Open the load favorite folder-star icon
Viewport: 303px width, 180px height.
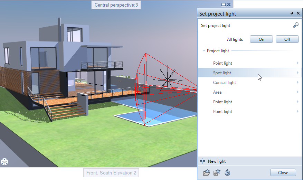[206, 172]
